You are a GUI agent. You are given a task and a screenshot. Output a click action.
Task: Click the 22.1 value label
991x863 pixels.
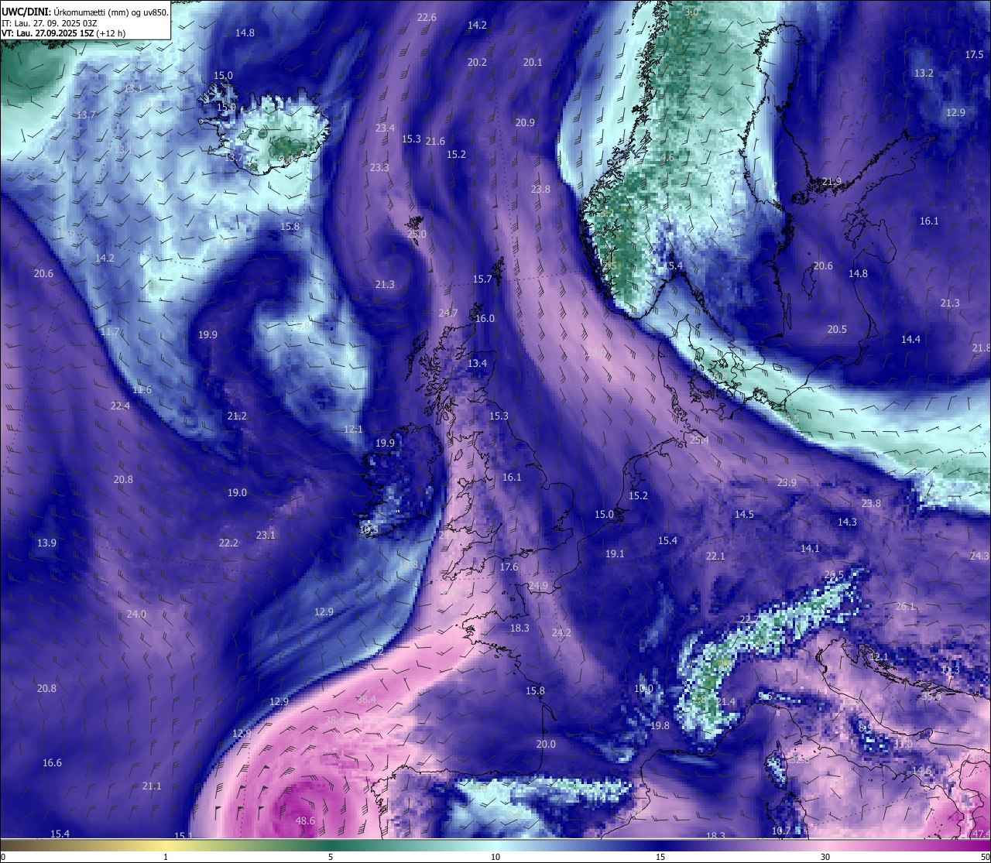click(x=715, y=556)
